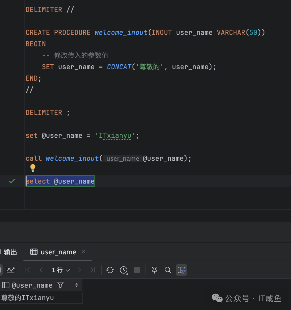Click the green check mark in gutter
Viewport: 291px width, 310px height.
point(12,181)
